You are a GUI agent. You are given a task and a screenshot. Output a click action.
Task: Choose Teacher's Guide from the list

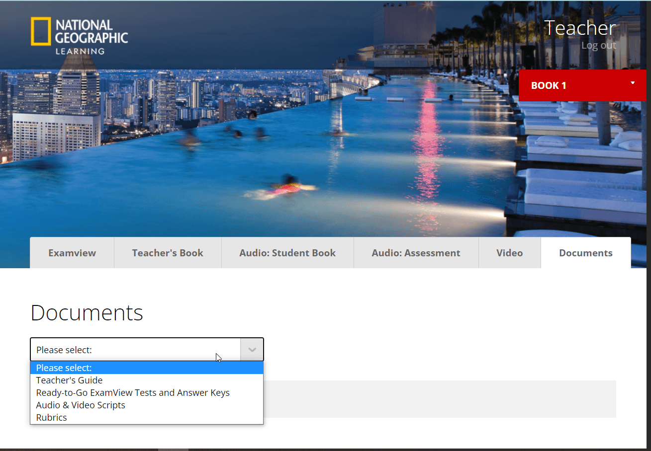coord(69,380)
